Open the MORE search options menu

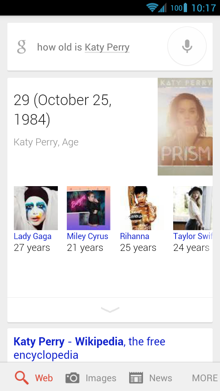(x=205, y=378)
